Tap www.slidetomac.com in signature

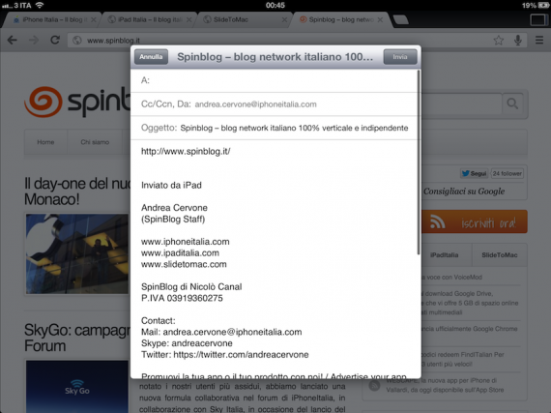(184, 264)
